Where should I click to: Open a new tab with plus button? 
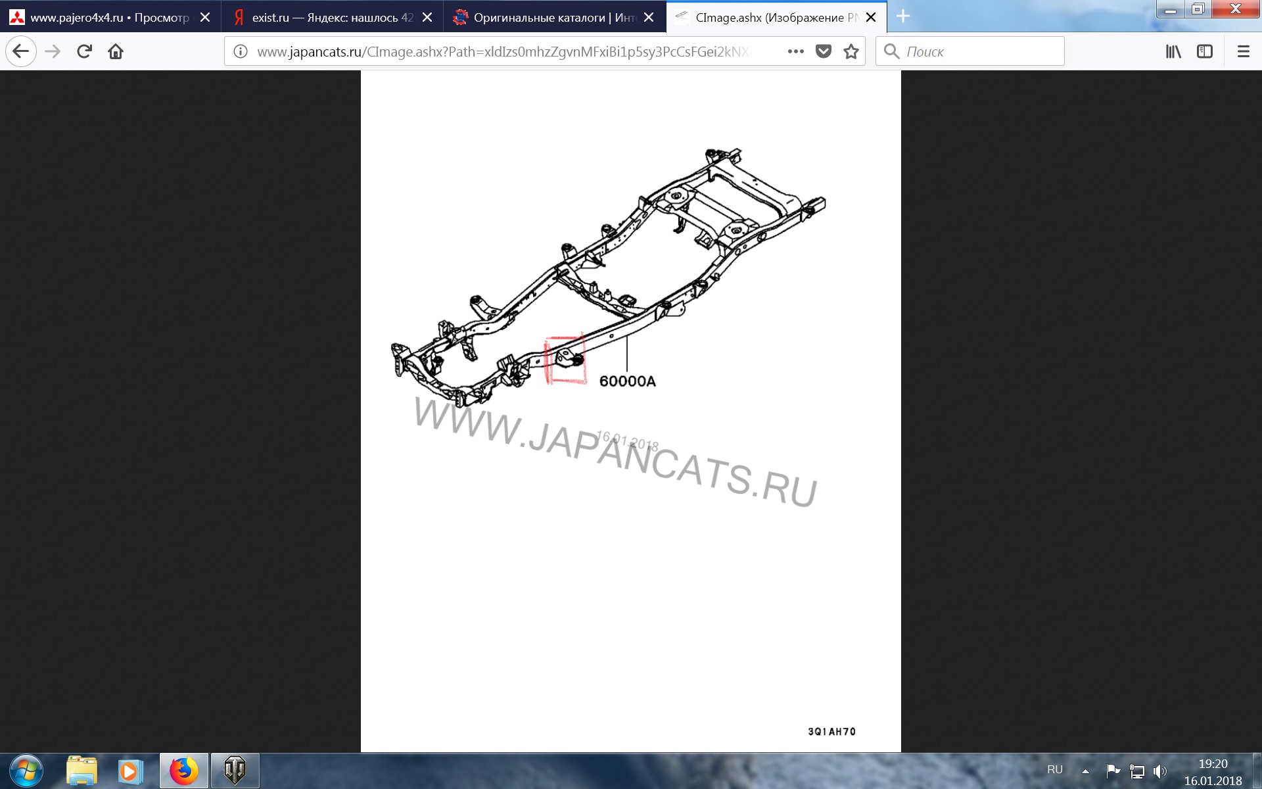[903, 16]
